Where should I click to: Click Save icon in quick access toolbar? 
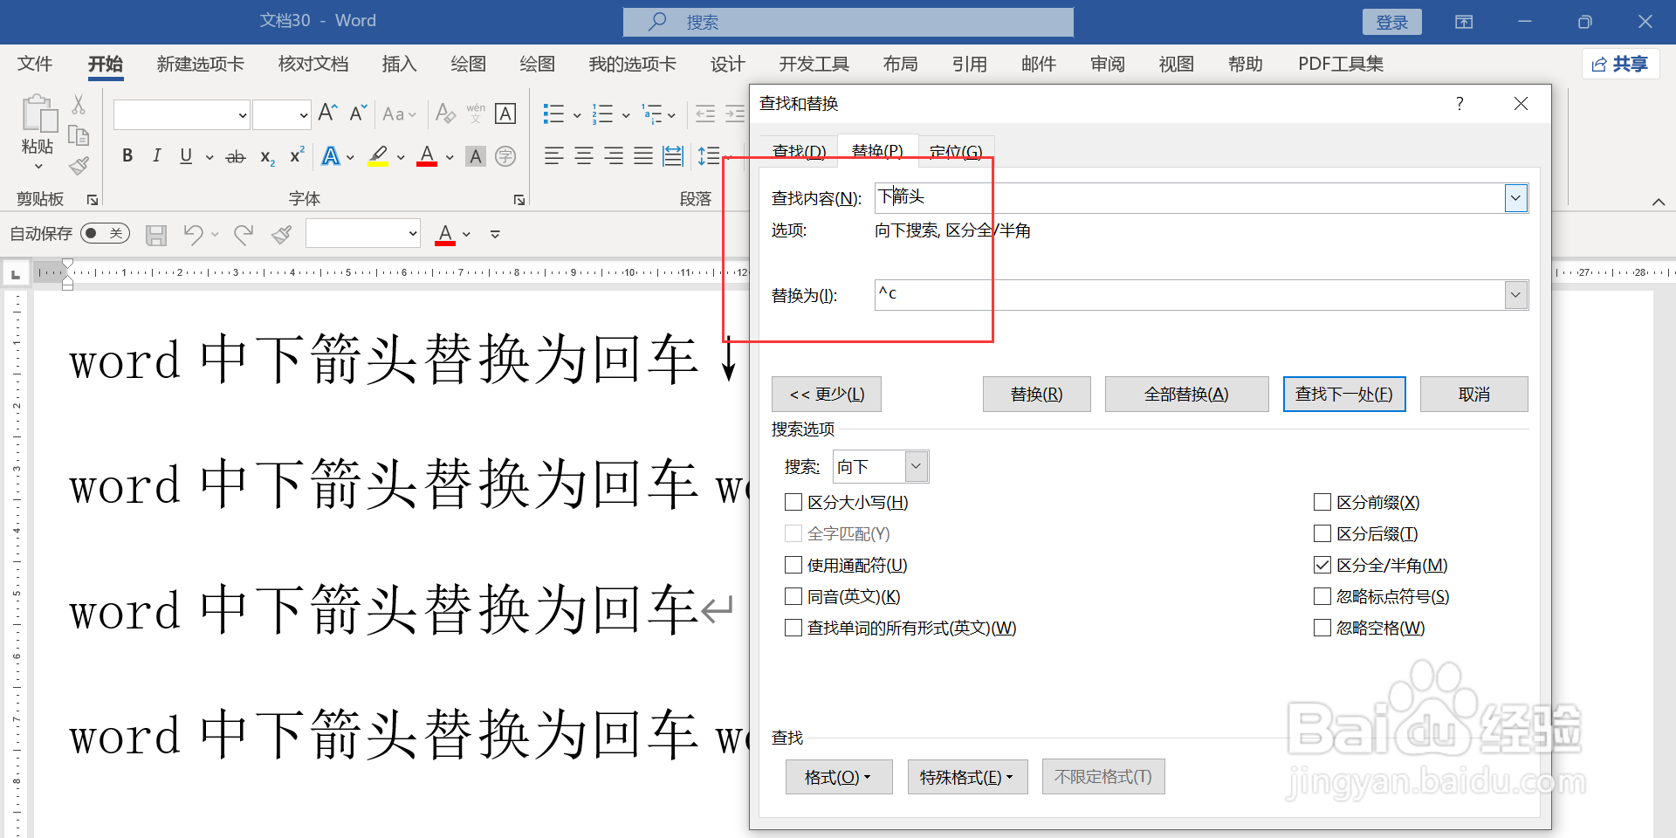point(156,235)
